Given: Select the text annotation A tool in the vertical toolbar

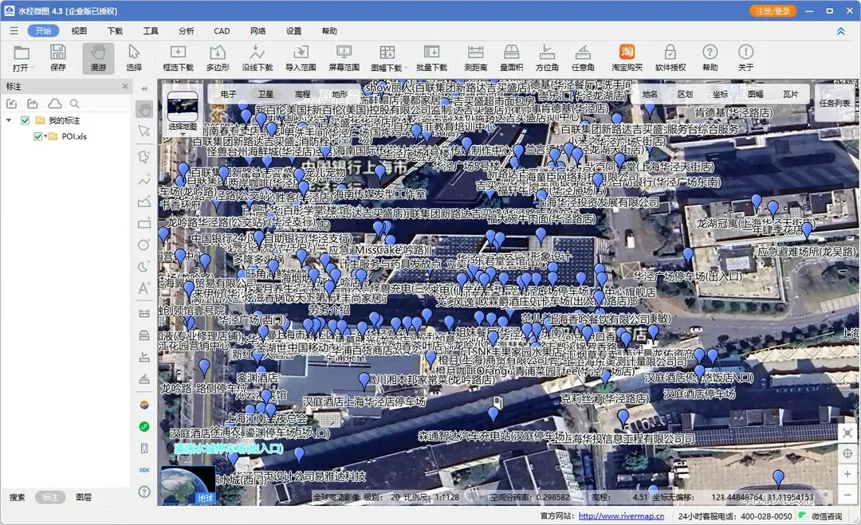Looking at the screenshot, I should [143, 288].
